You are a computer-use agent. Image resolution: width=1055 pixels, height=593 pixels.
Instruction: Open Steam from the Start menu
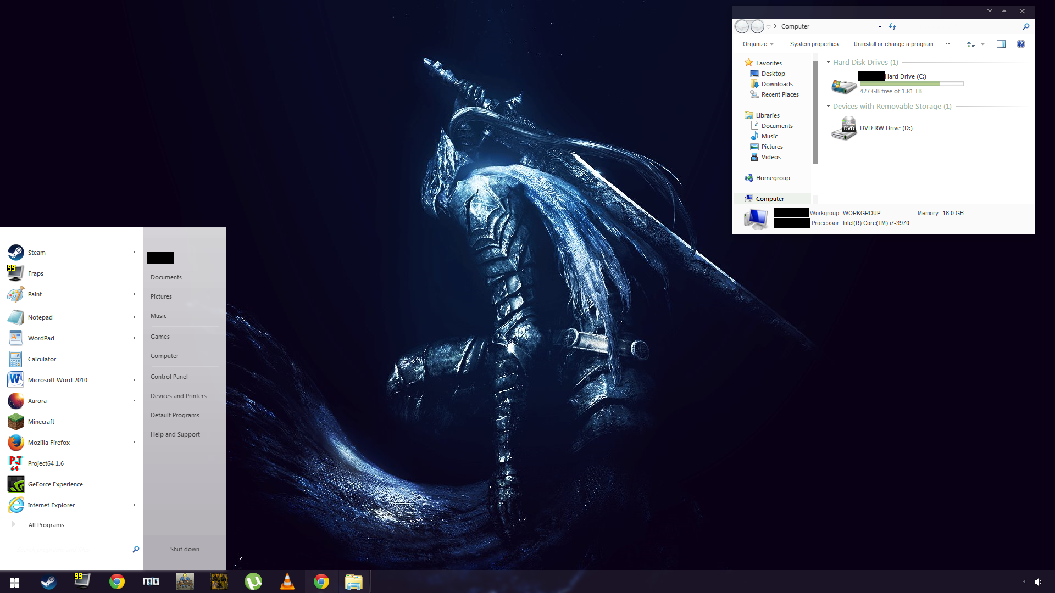(x=71, y=253)
